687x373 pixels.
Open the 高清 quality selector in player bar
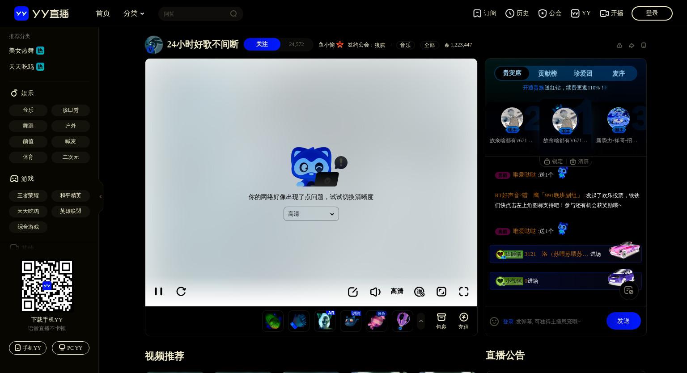(397, 292)
